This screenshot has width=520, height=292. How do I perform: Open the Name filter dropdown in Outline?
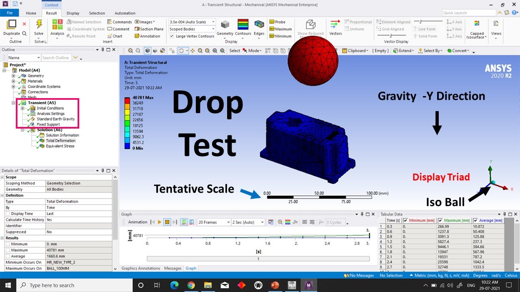point(24,58)
